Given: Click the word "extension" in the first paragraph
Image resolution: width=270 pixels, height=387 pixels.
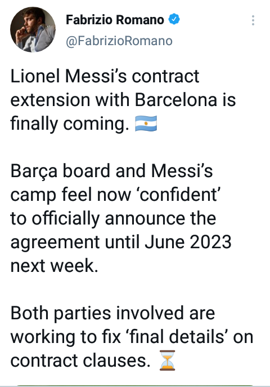Looking at the screenshot, I should (50, 100).
